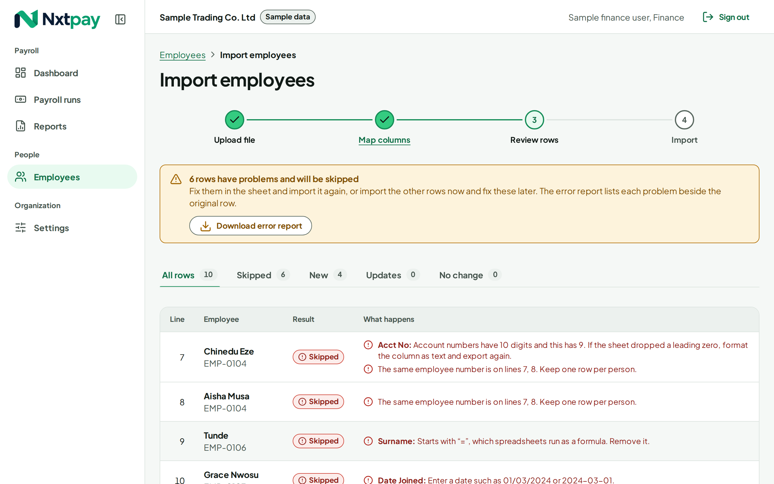774x484 pixels.
Task: Collapse the sidebar with the panel icon
Action: tap(120, 19)
